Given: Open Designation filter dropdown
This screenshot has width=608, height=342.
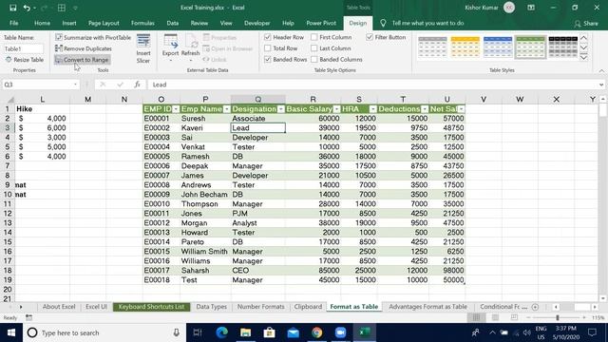Looking at the screenshot, I should (x=281, y=109).
